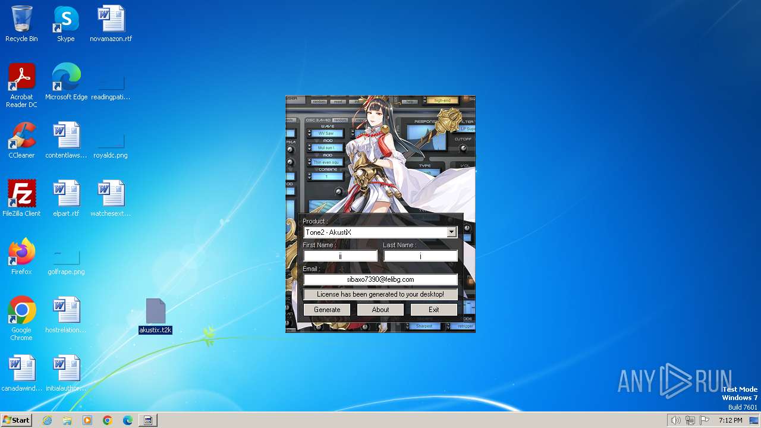Switch to the keygen taskbar button
Image resolution: width=761 pixels, height=428 pixels.
148,420
